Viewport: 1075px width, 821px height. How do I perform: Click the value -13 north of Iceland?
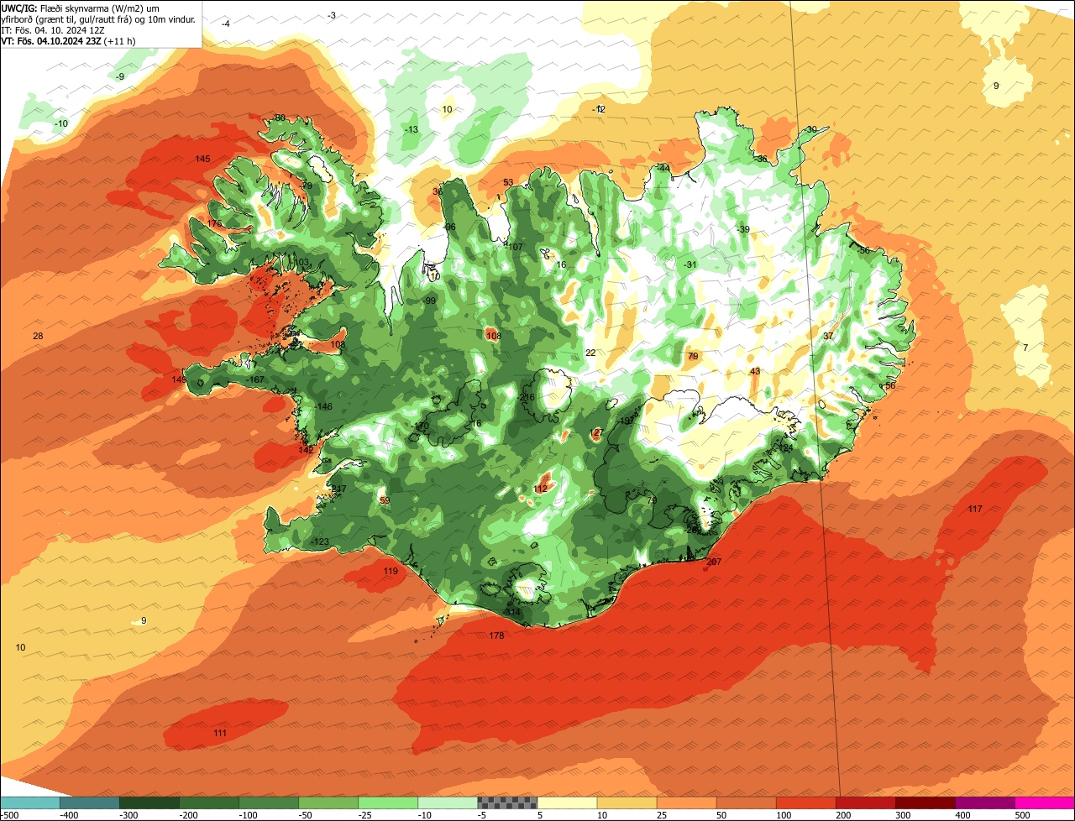[x=411, y=130]
